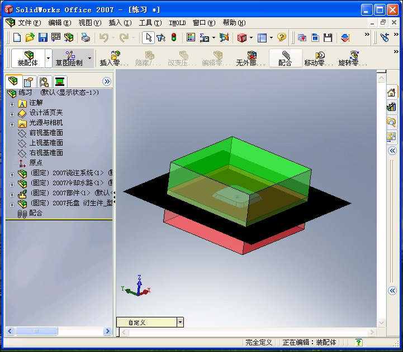The height and width of the screenshot is (352, 403).
Task: Open the IMOLD menu
Action: [177, 23]
